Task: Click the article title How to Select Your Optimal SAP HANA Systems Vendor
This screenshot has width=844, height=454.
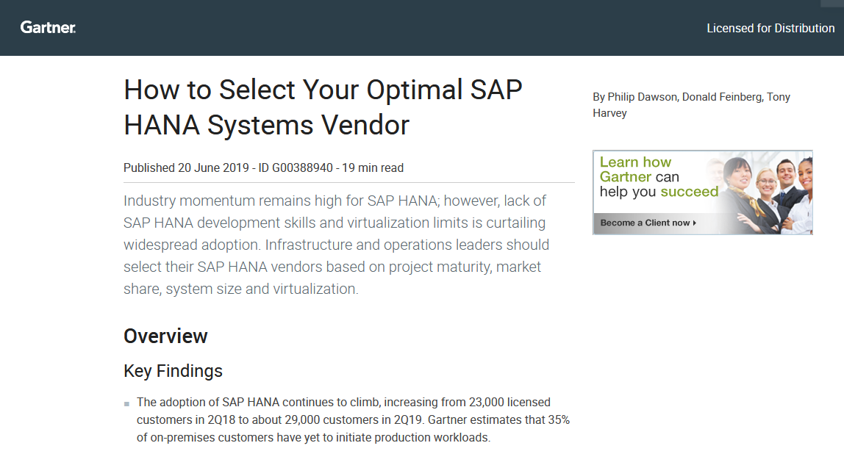Action: pyautogui.click(x=323, y=107)
